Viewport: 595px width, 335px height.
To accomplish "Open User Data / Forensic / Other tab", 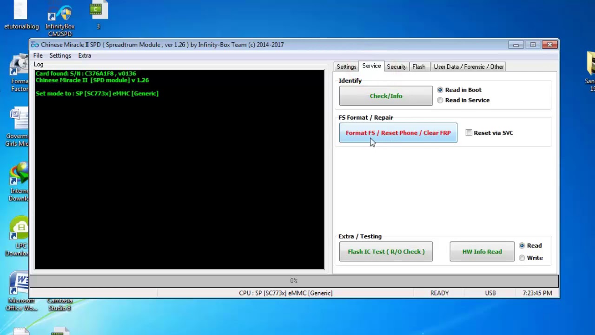I will [469, 67].
